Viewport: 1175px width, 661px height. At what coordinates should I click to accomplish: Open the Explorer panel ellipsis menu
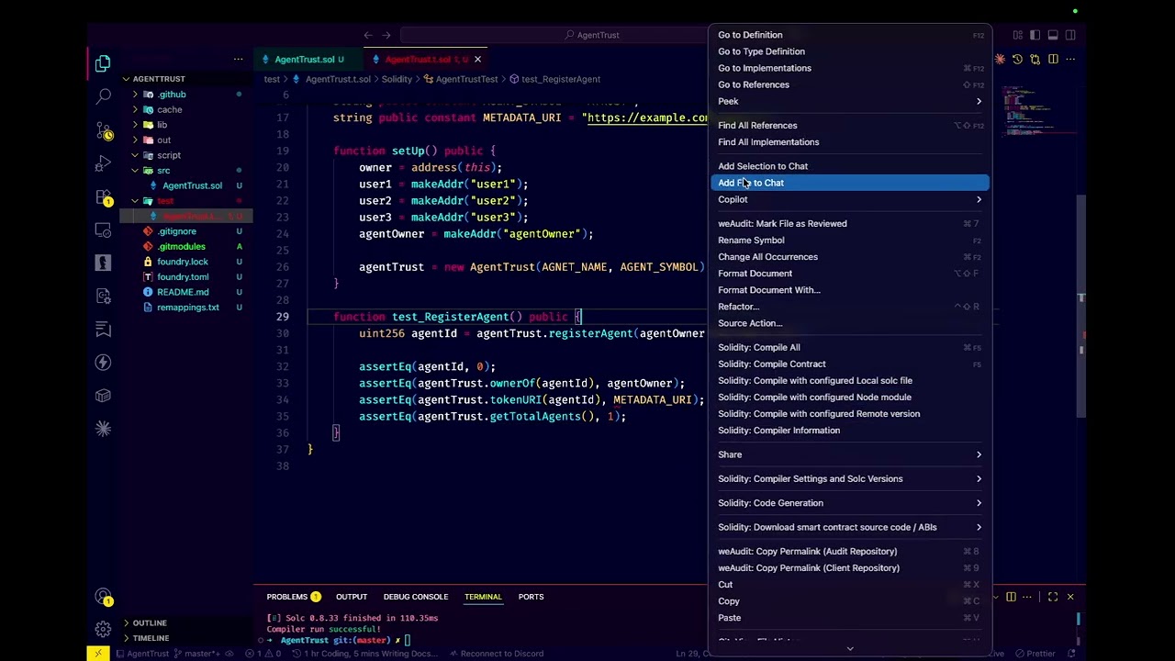click(239, 60)
